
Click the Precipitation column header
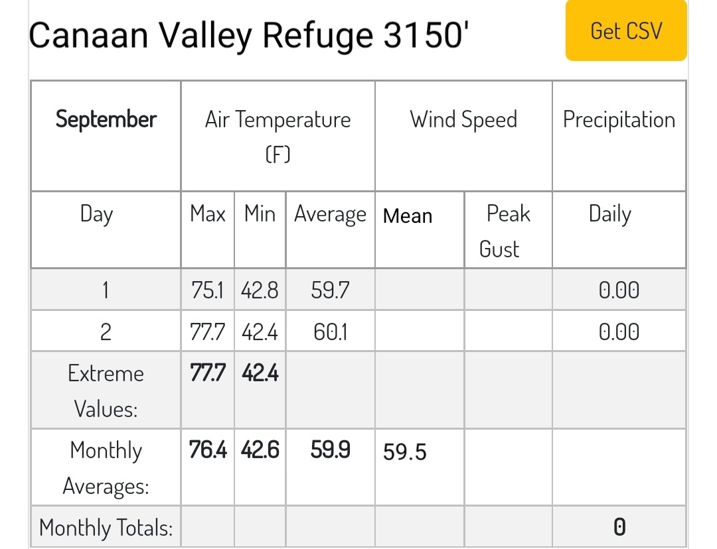click(619, 136)
